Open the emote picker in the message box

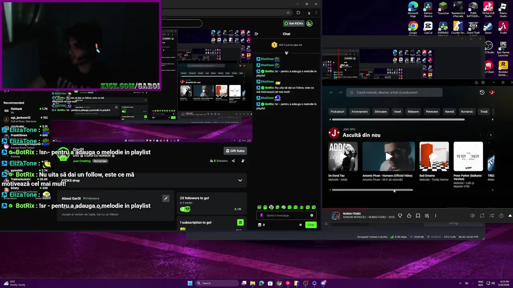[311, 215]
